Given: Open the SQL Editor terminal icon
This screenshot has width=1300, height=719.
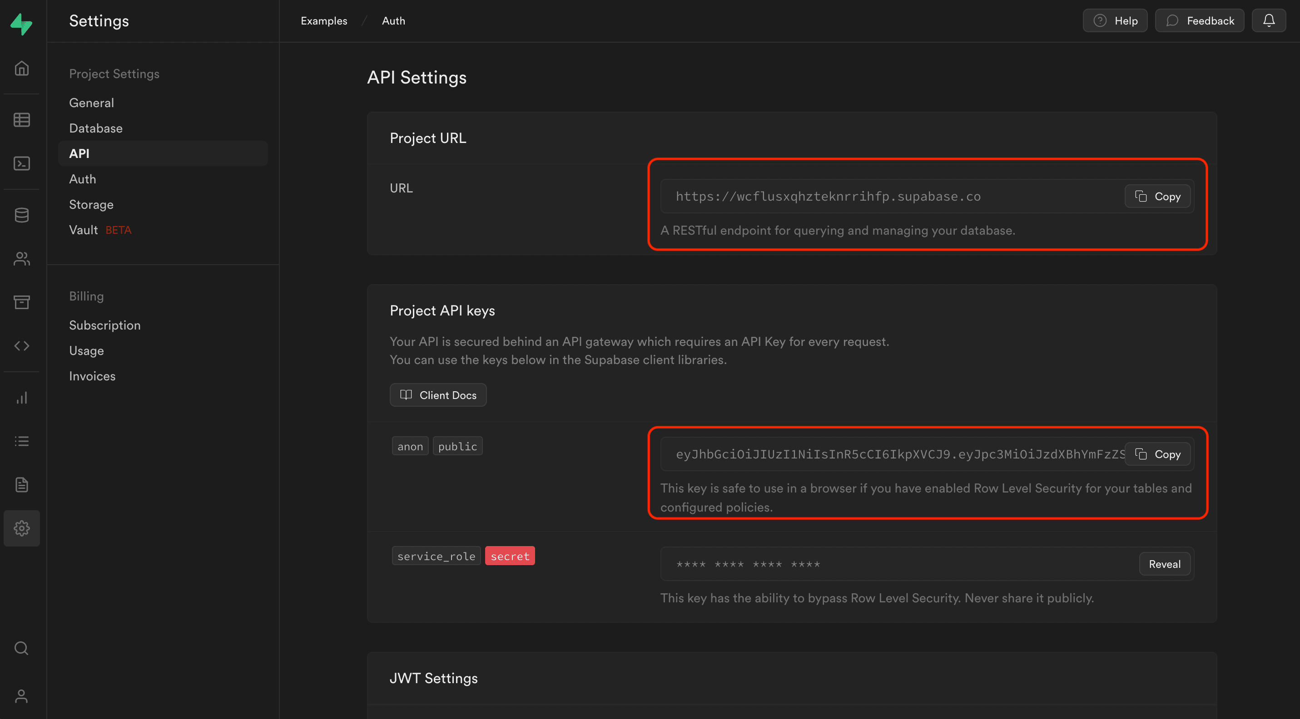Looking at the screenshot, I should click(x=21, y=163).
